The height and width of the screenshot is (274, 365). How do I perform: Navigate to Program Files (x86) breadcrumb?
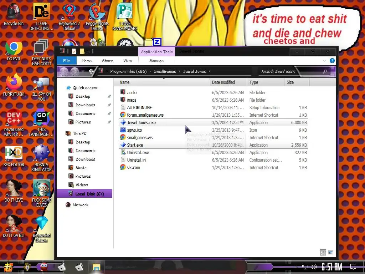(128, 71)
